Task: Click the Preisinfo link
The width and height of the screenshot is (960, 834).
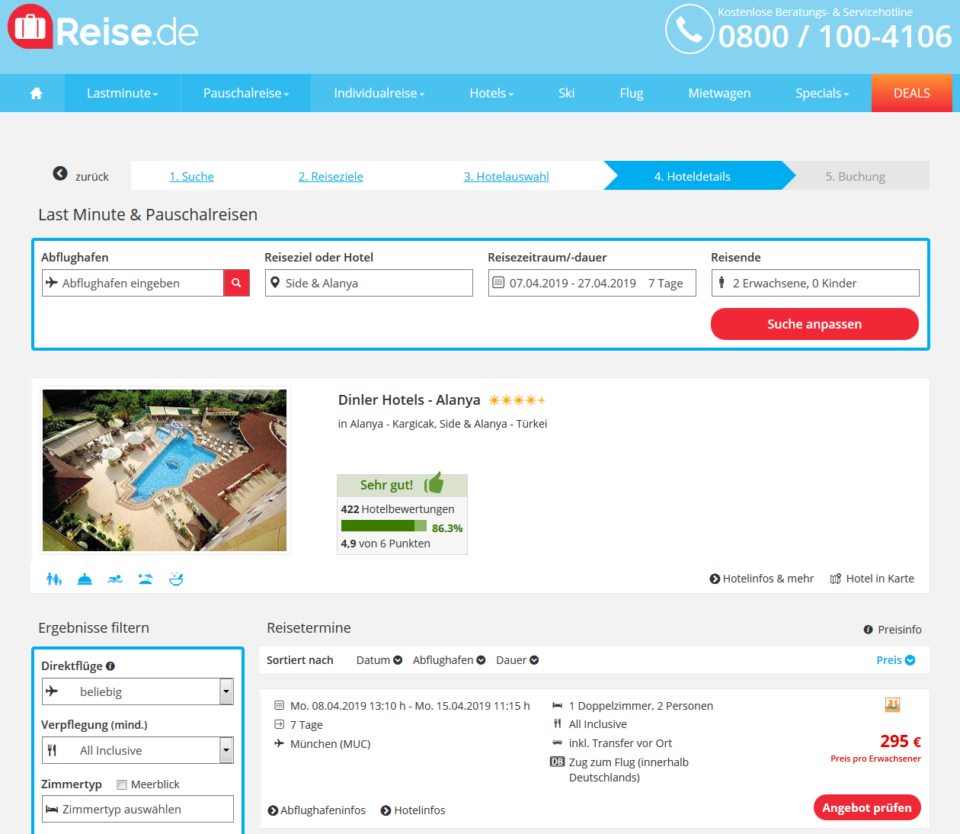Action: (x=892, y=630)
